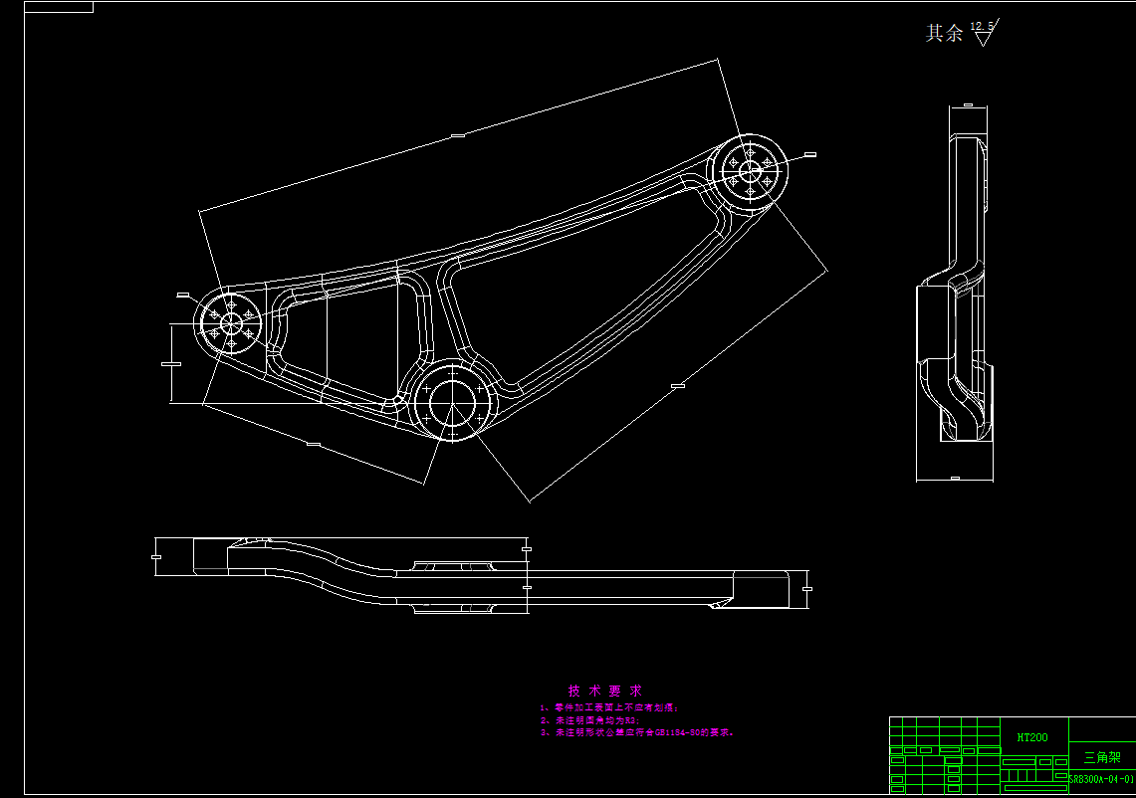Select requirement line 1 about 零件加工表面

coord(609,707)
